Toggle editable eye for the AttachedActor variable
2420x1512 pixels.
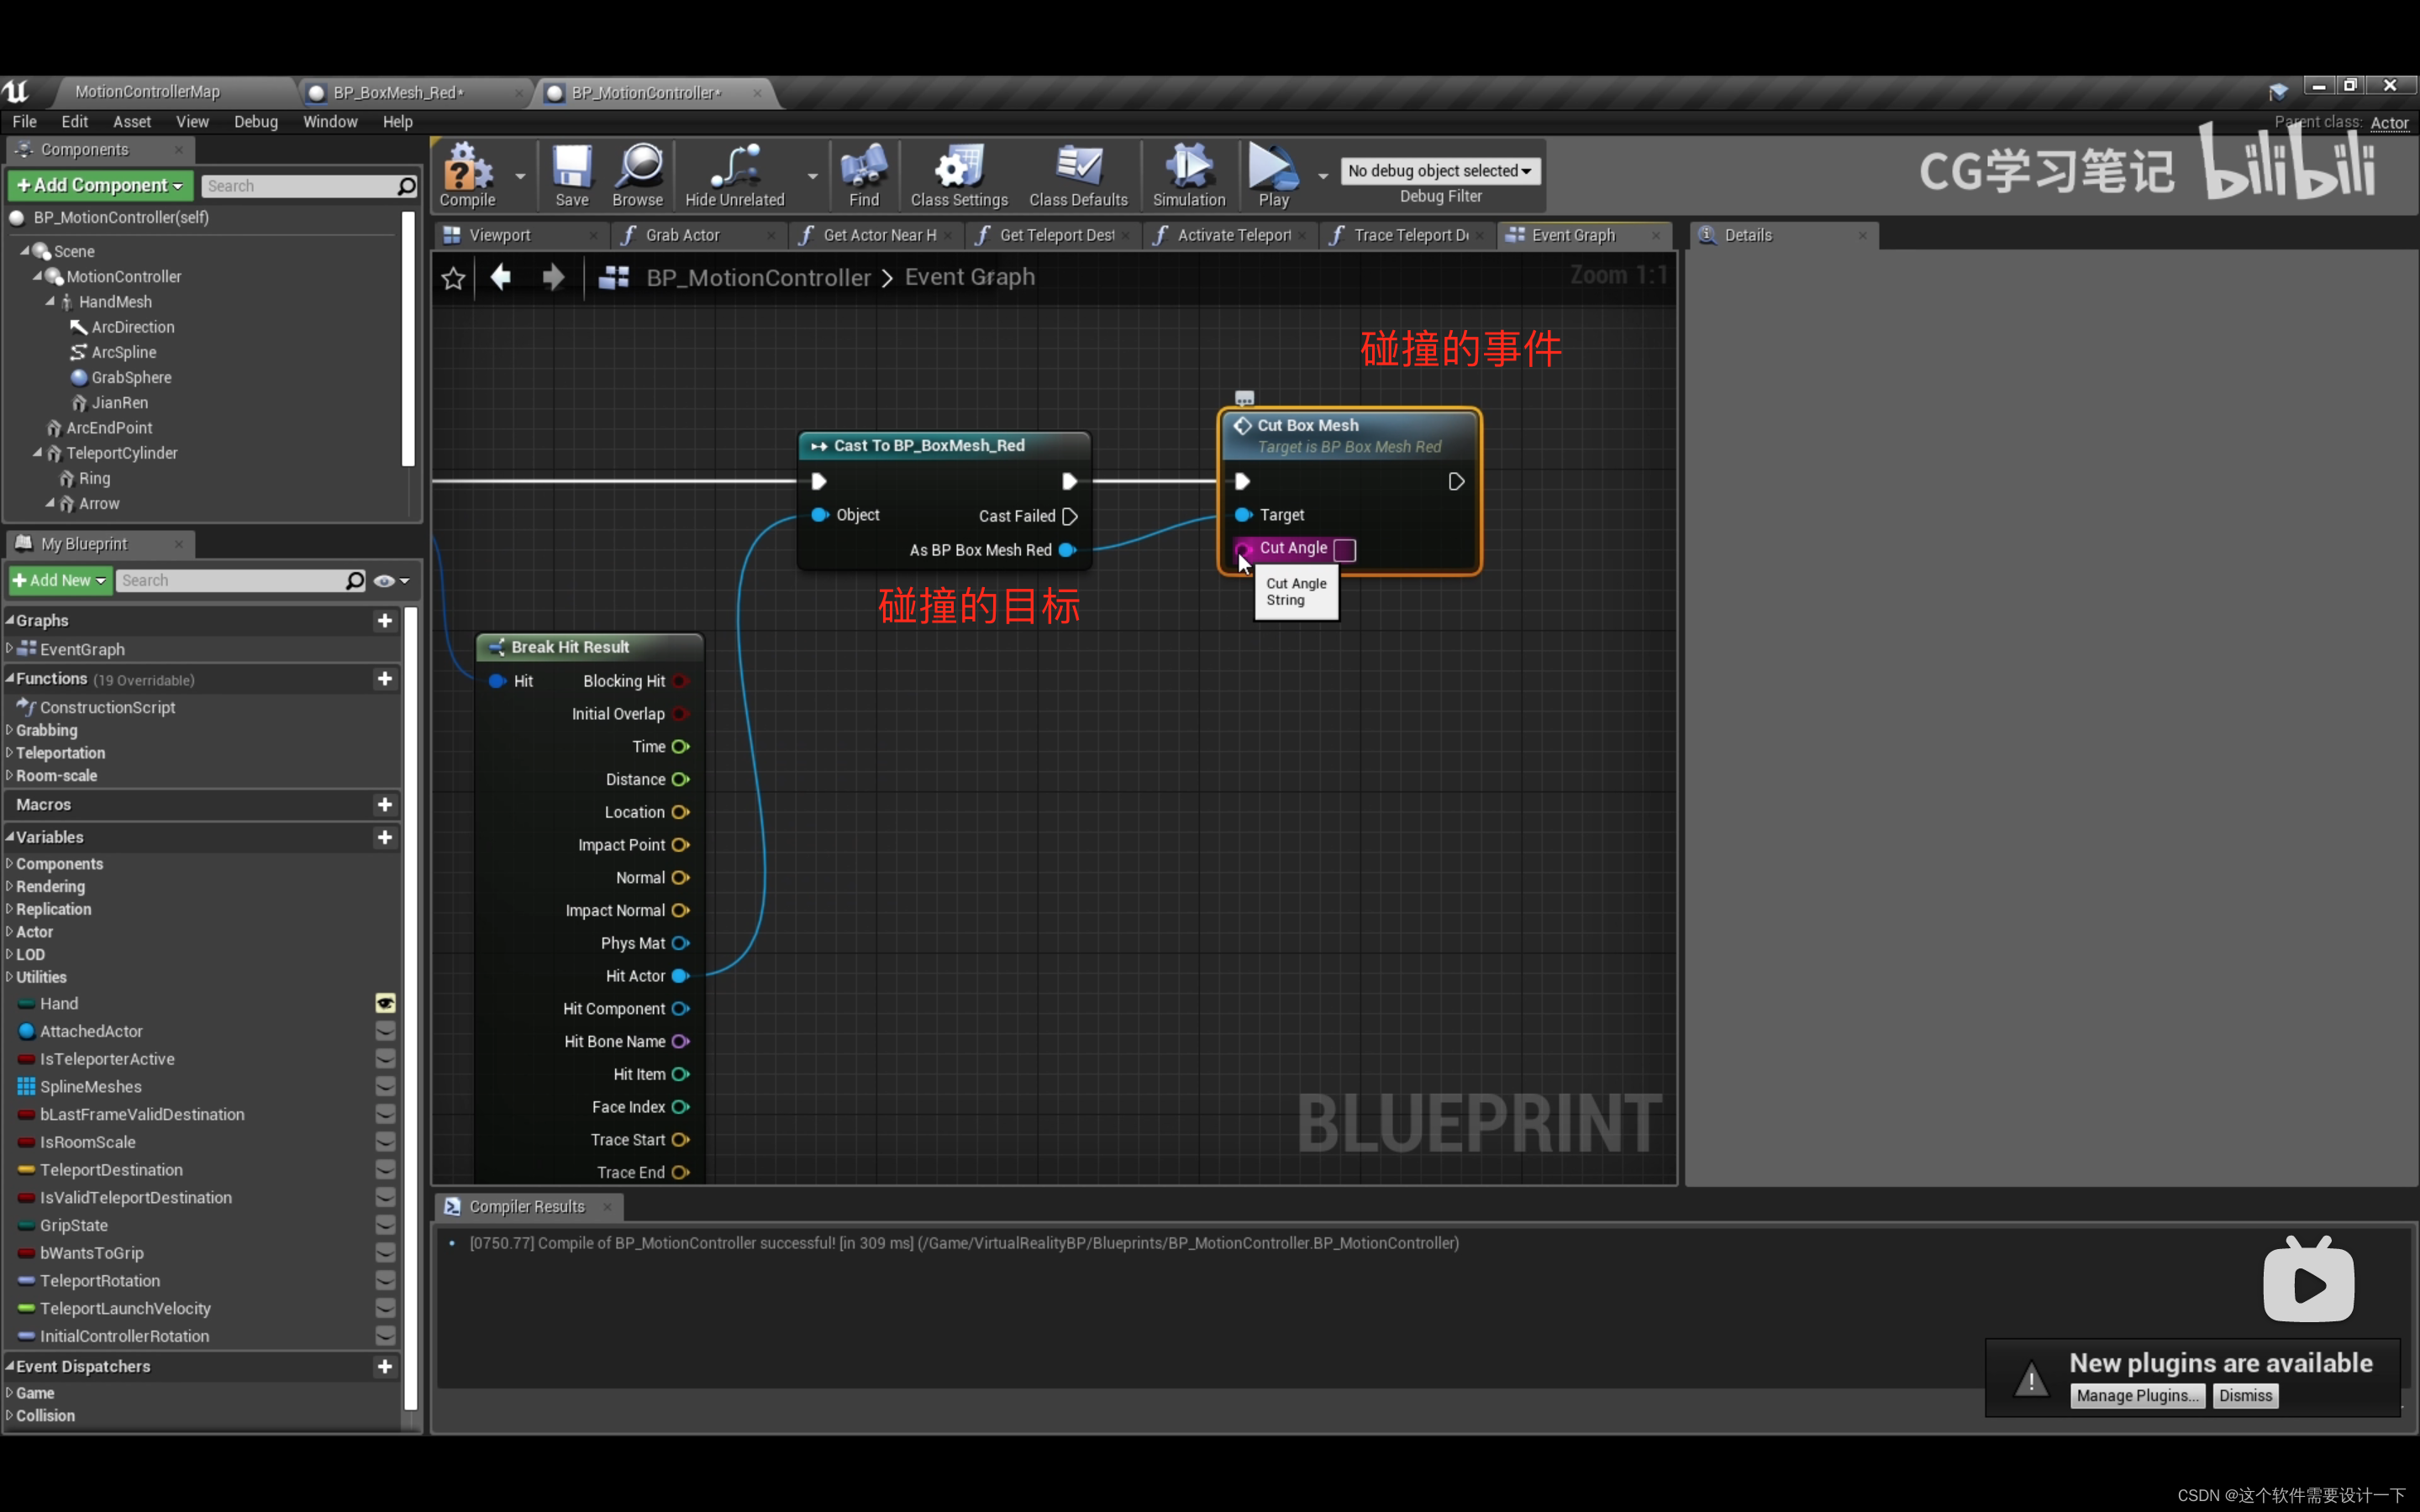385,1031
